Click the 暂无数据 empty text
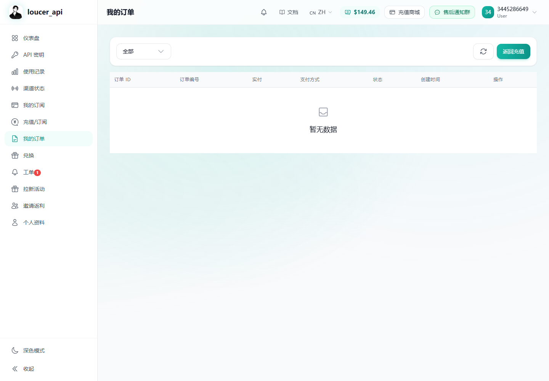 click(x=323, y=130)
